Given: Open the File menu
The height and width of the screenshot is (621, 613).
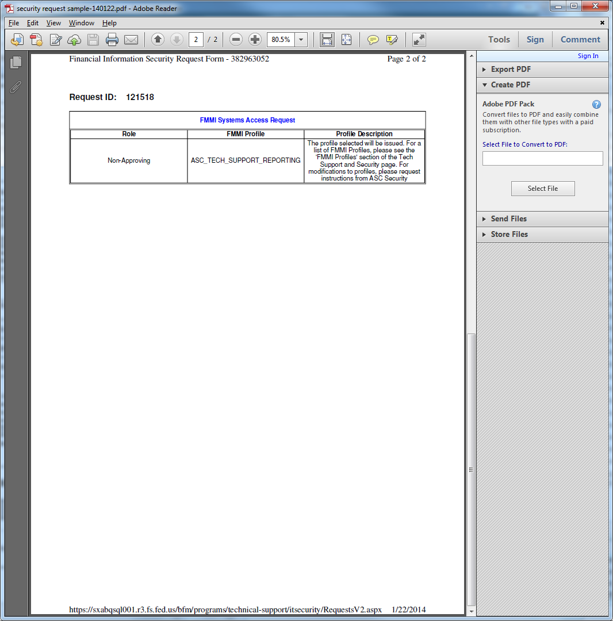Looking at the screenshot, I should 14,23.
